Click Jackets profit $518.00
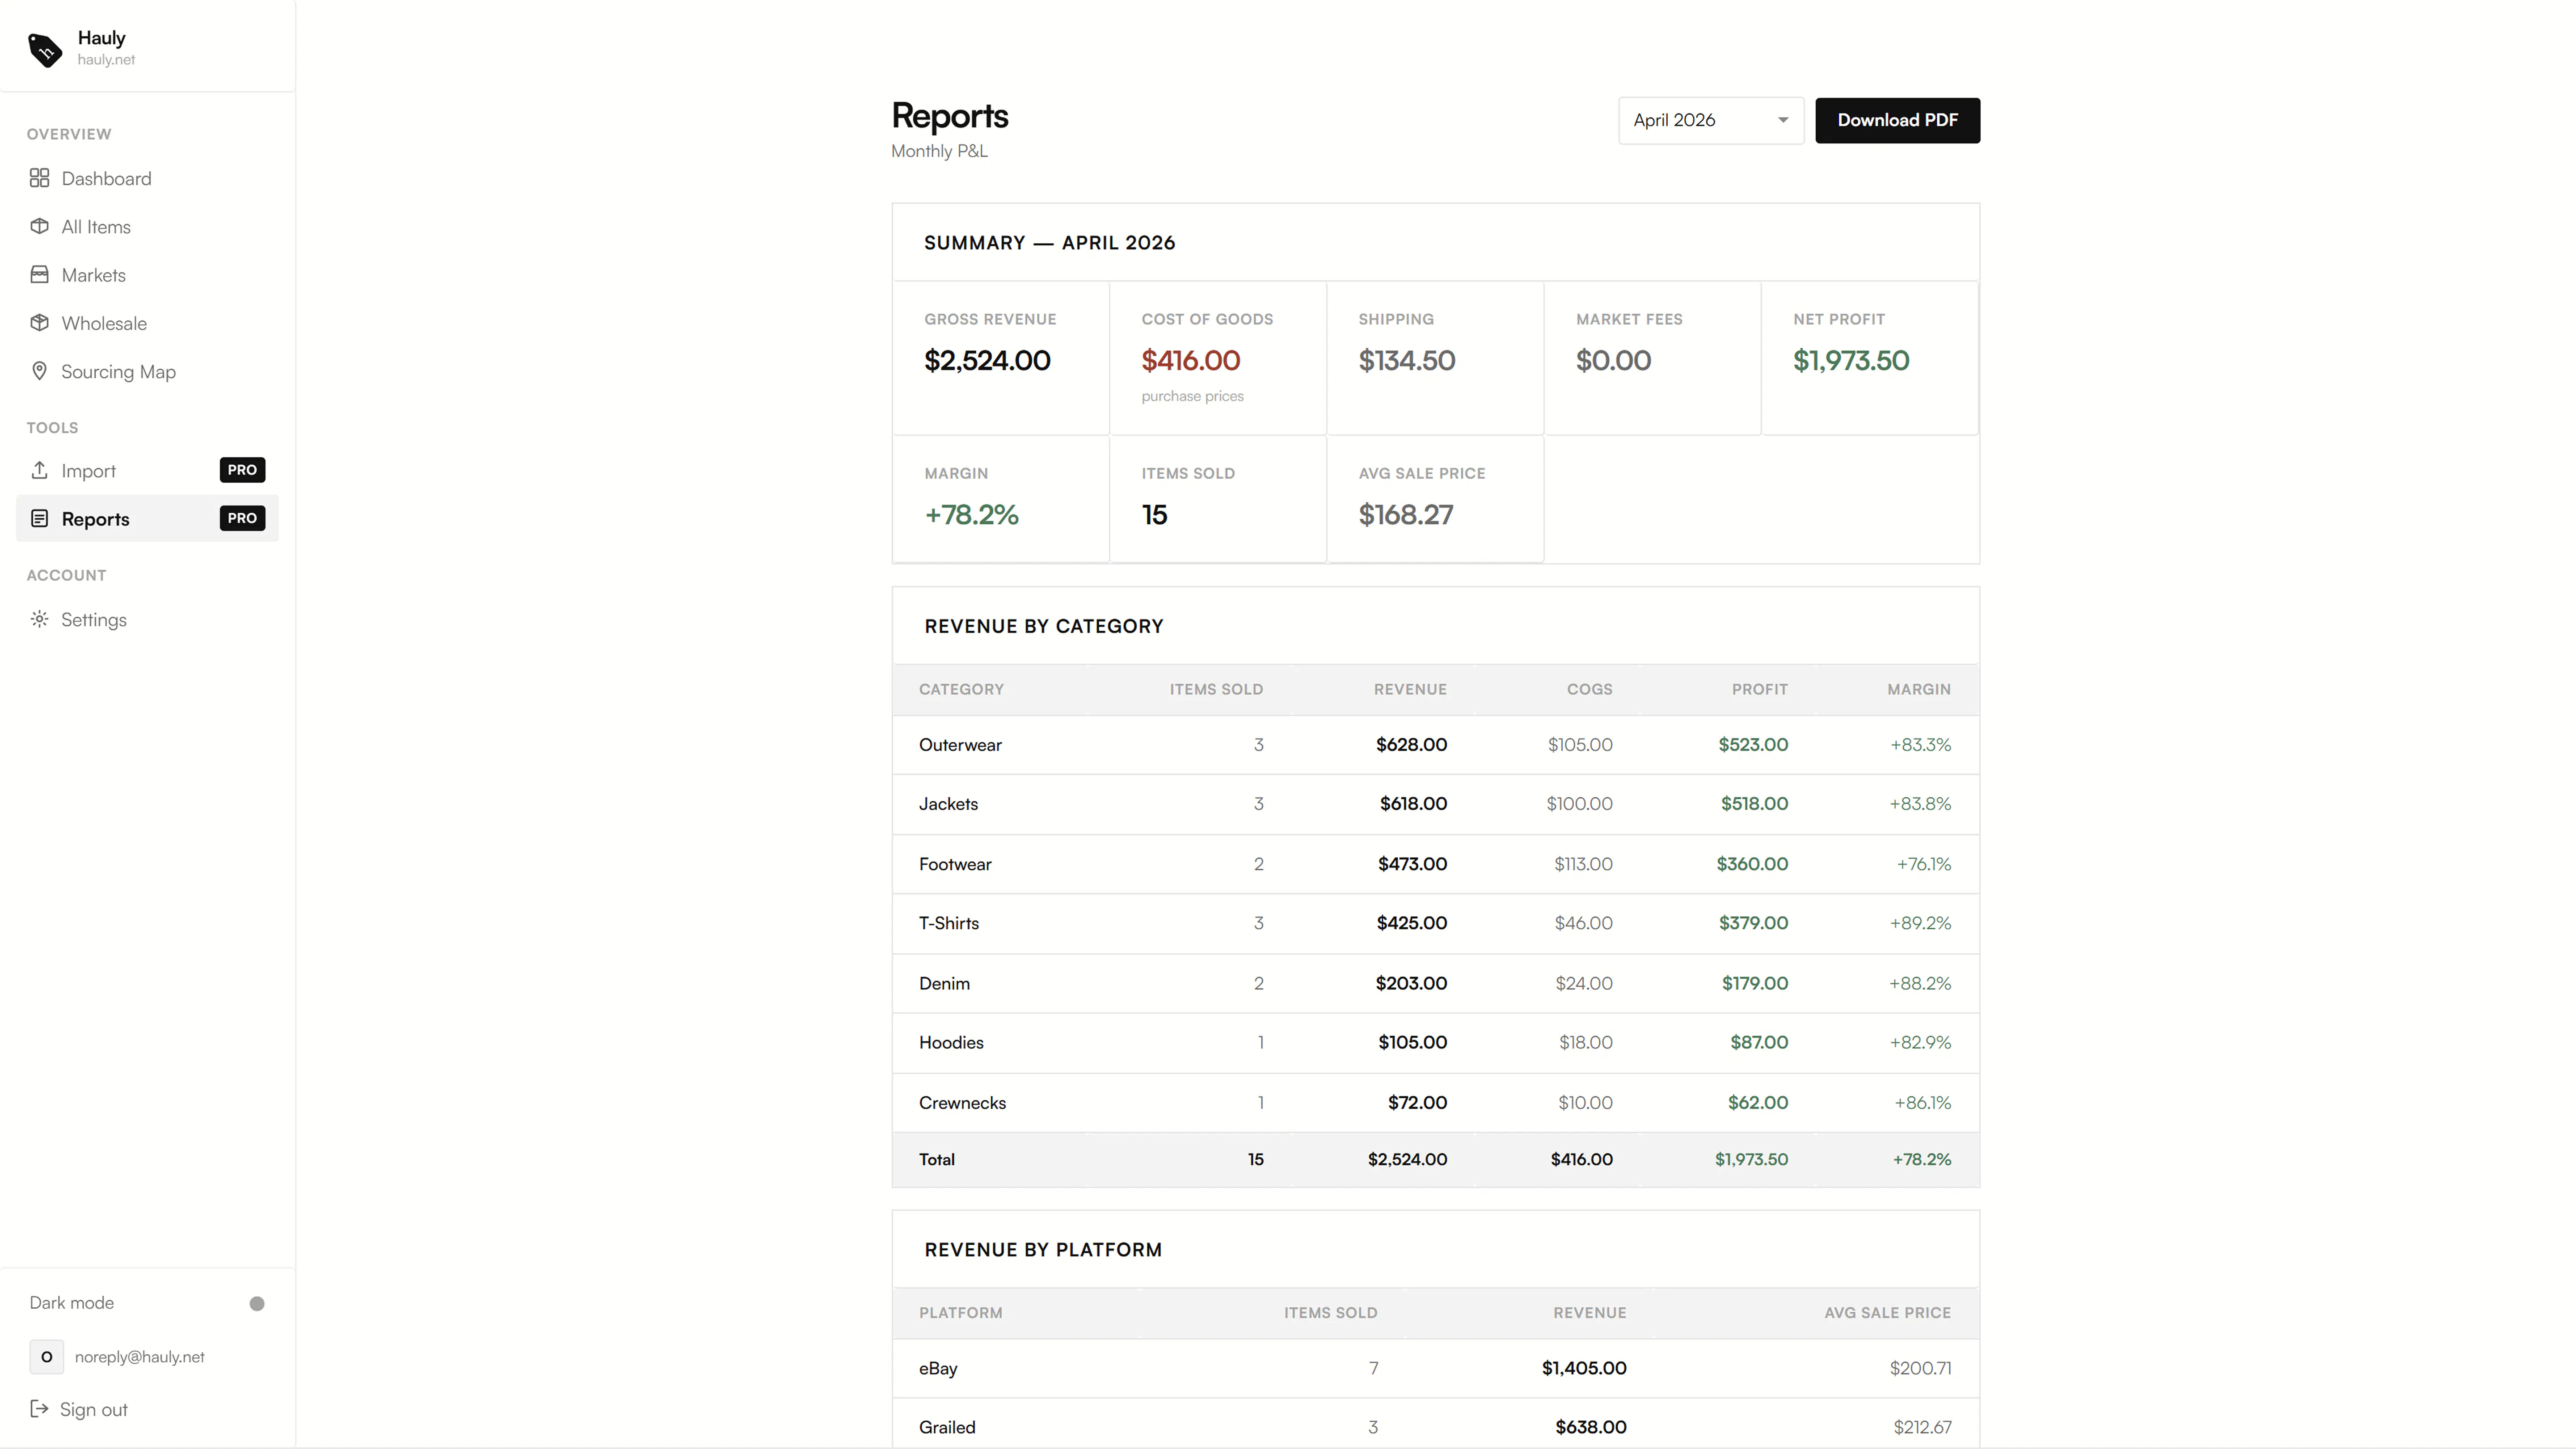The height and width of the screenshot is (1449, 2576). click(x=1754, y=804)
